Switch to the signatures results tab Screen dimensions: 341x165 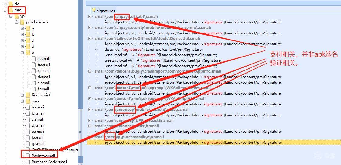(106, 11)
